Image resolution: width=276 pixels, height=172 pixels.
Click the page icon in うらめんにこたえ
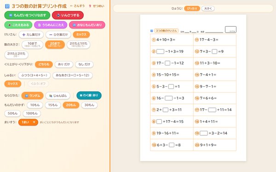tap(39, 25)
